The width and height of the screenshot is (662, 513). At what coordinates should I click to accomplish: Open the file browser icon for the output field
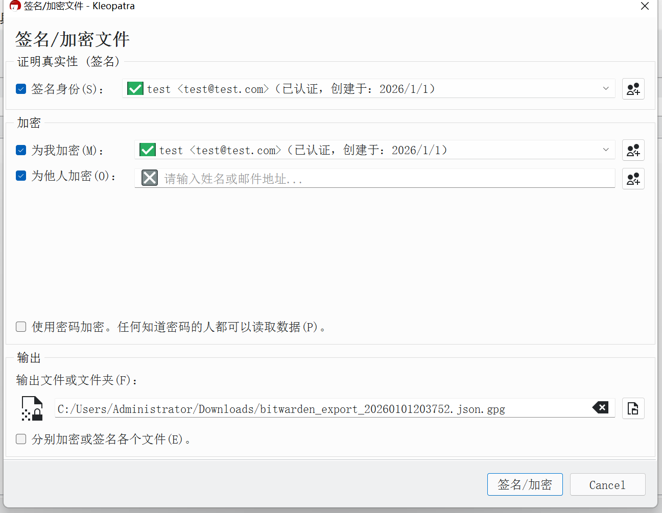click(633, 408)
